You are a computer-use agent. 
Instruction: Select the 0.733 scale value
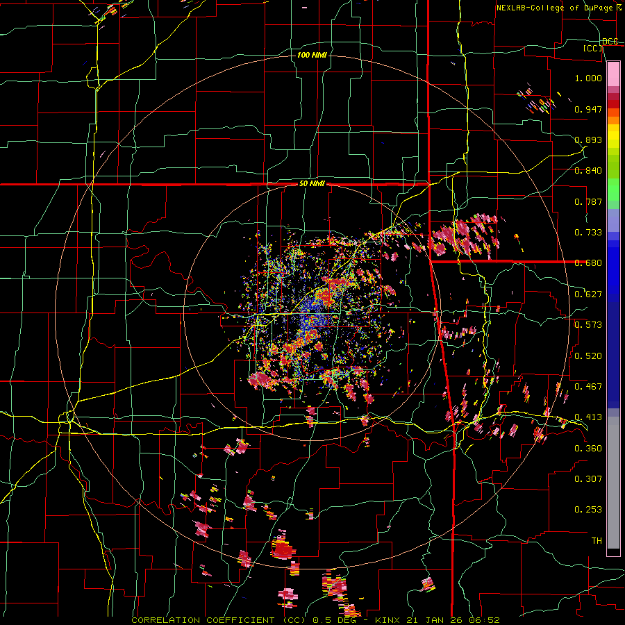(588, 233)
